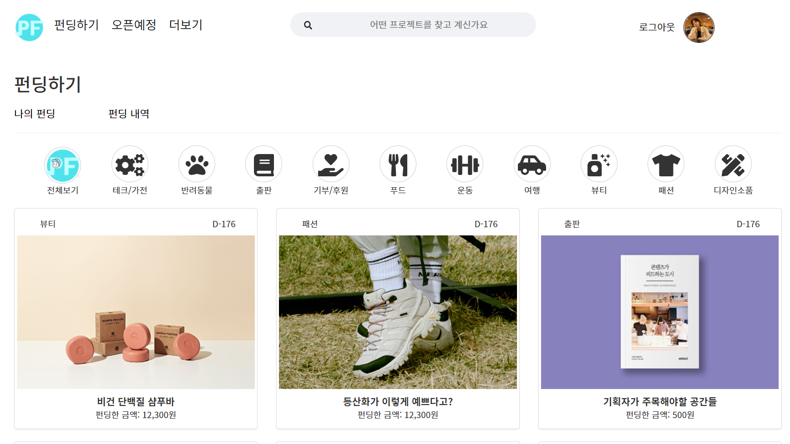Select the 여행 car category icon
The width and height of the screenshot is (790, 444).
coord(532,164)
